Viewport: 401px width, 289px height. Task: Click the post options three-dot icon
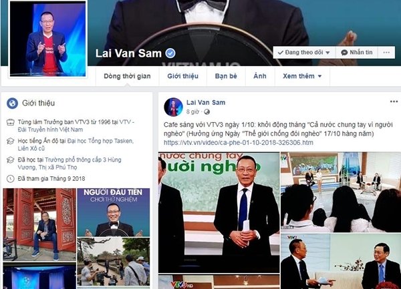(x=394, y=101)
